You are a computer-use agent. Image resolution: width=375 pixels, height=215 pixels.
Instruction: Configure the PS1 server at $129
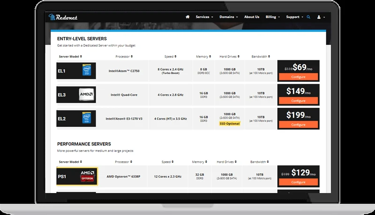coord(298,182)
